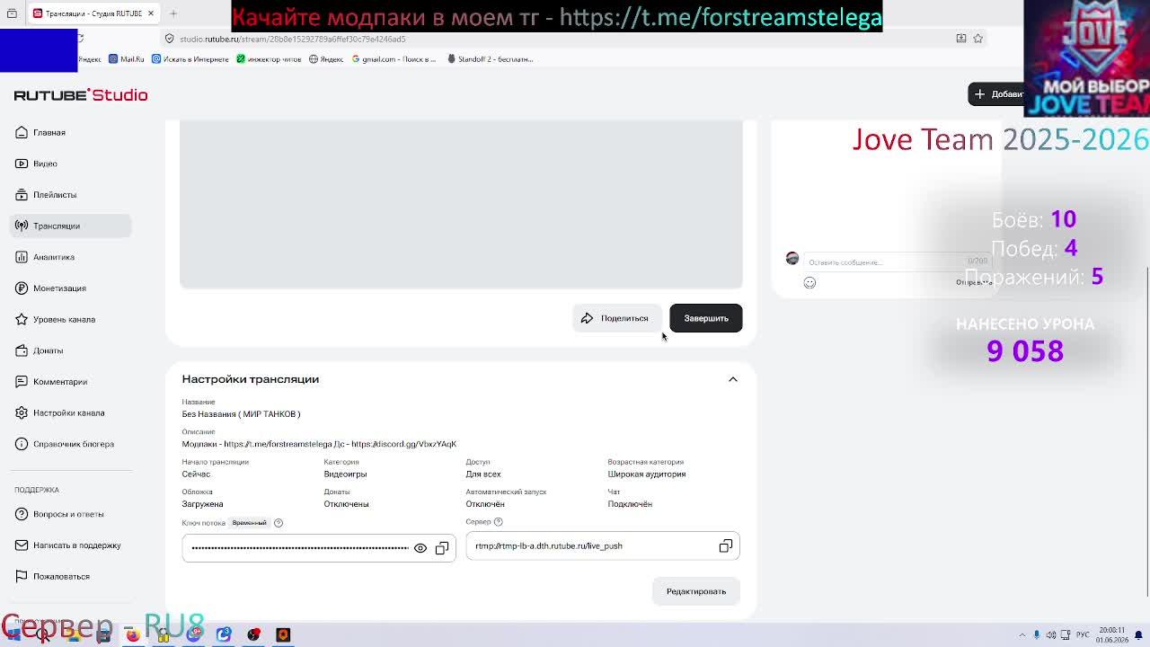Open the Главная home icon in sidebar
The height and width of the screenshot is (647, 1150).
[x=22, y=132]
